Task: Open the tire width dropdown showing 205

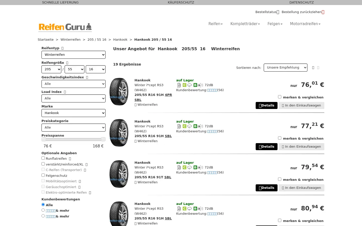Action: [x=51, y=69]
